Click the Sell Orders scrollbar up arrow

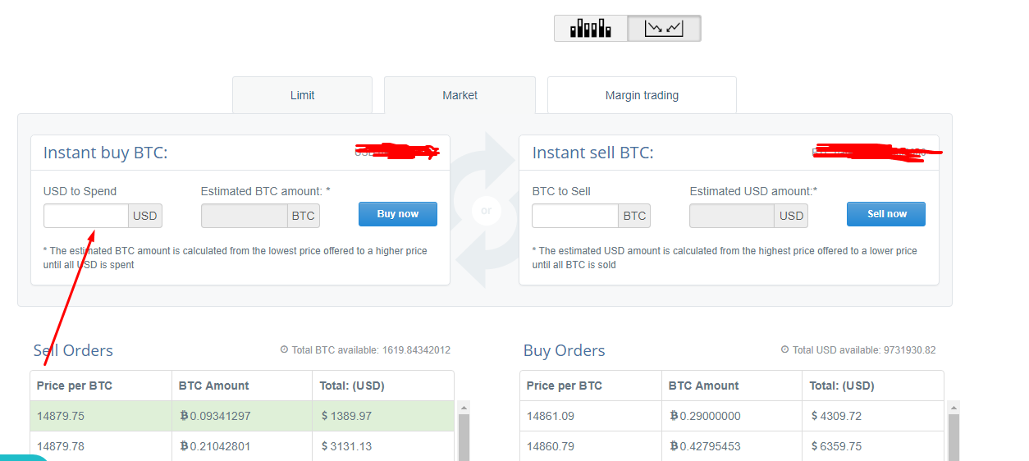[464, 408]
